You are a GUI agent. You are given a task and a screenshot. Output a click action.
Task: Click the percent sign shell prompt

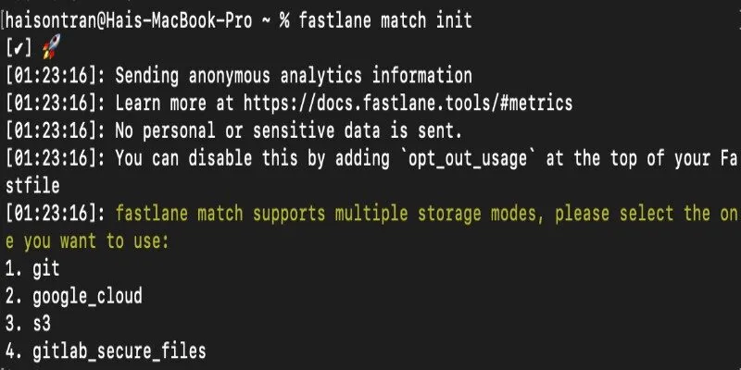(284, 20)
